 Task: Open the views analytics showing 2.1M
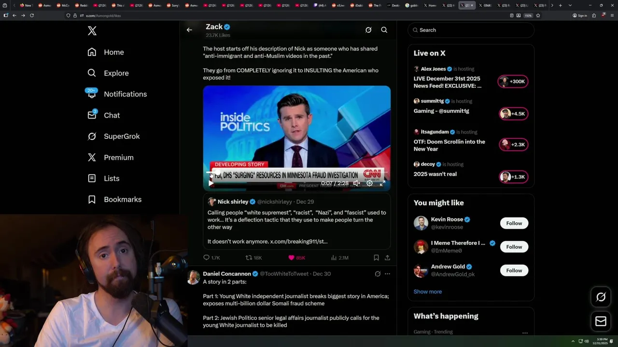(339, 258)
